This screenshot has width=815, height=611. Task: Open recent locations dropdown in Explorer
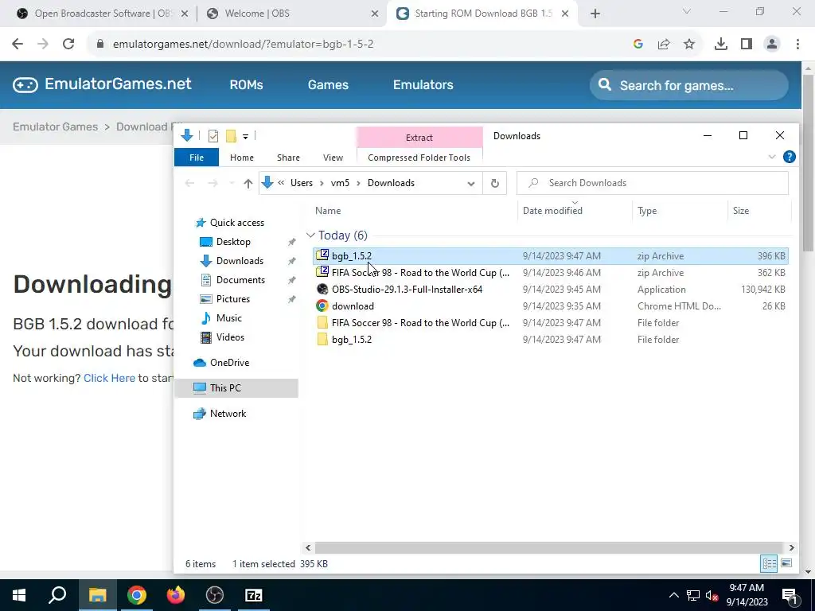coord(232,184)
